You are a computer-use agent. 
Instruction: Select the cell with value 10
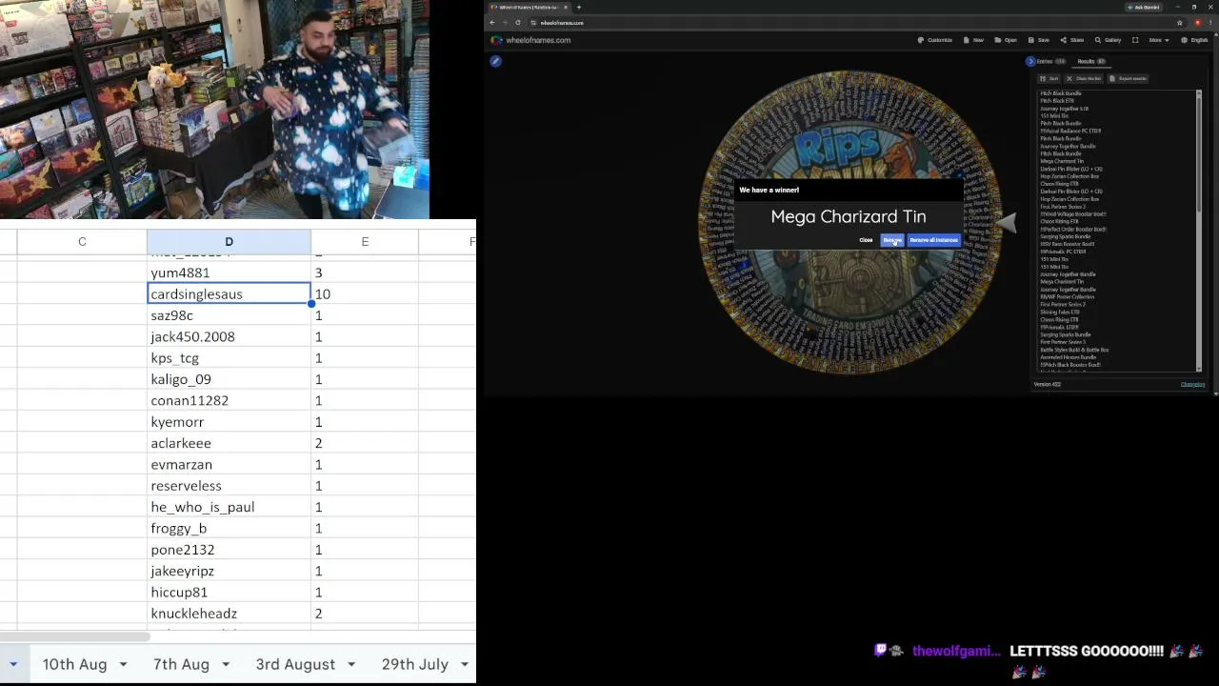[x=365, y=294]
